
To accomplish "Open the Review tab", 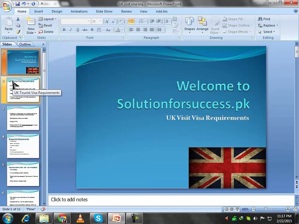I will point(126,12).
